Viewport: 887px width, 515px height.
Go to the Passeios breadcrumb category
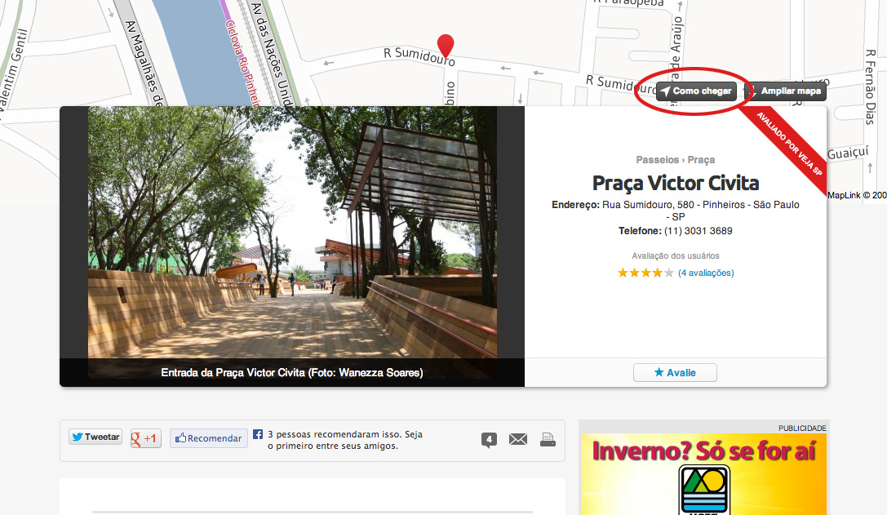[x=657, y=160]
